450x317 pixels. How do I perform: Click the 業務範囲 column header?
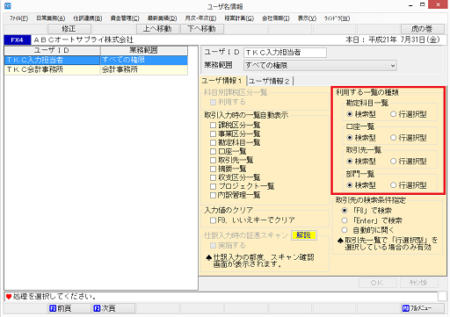pyautogui.click(x=144, y=50)
